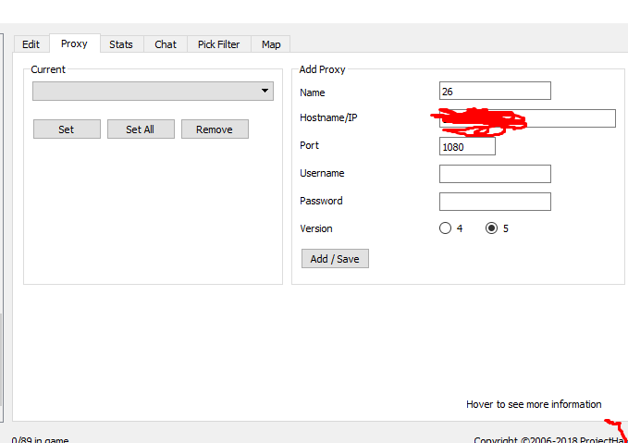
Task: Open the Stats tab
Action: point(121,44)
